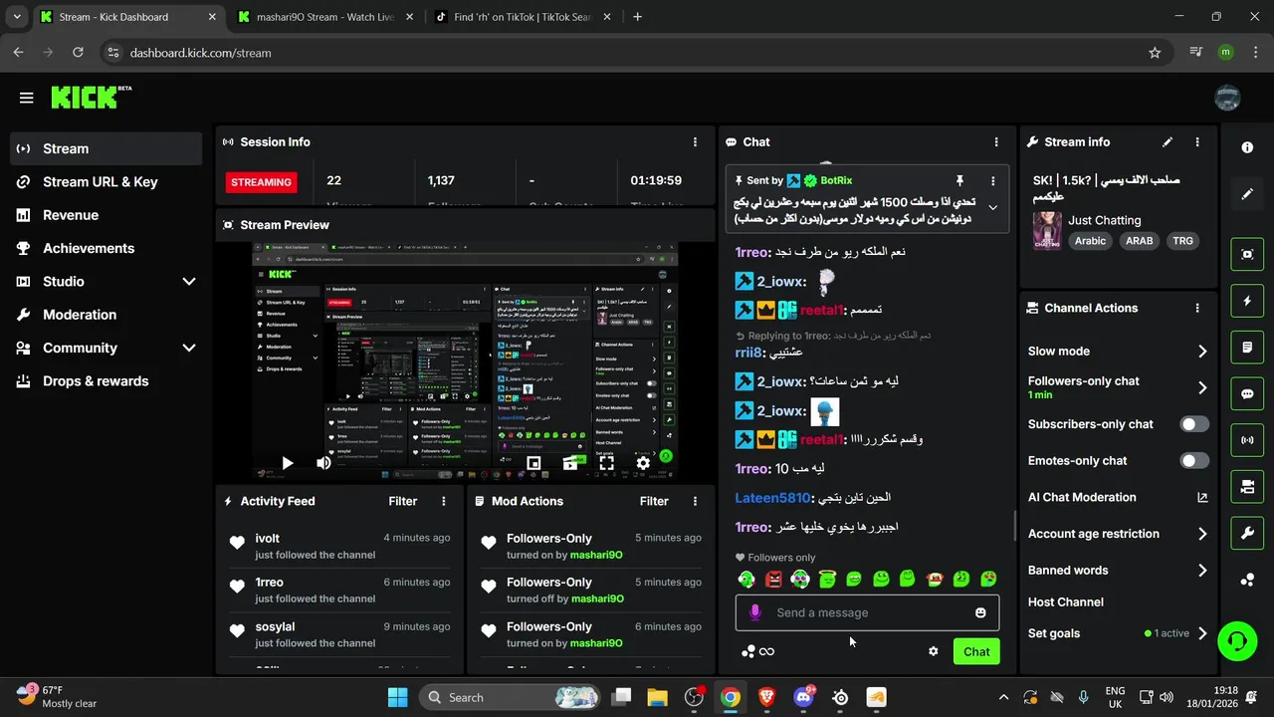
Task: Open Session Info three-dot menu
Action: [695, 142]
